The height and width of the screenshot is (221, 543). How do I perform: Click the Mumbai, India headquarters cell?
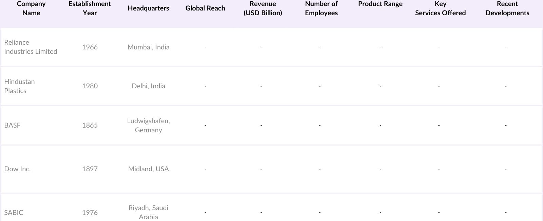[x=148, y=47]
